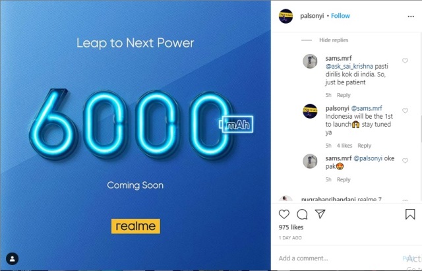Image resolution: width=422 pixels, height=271 pixels.
Task: Save post with bookmark icon
Action: tap(410, 214)
